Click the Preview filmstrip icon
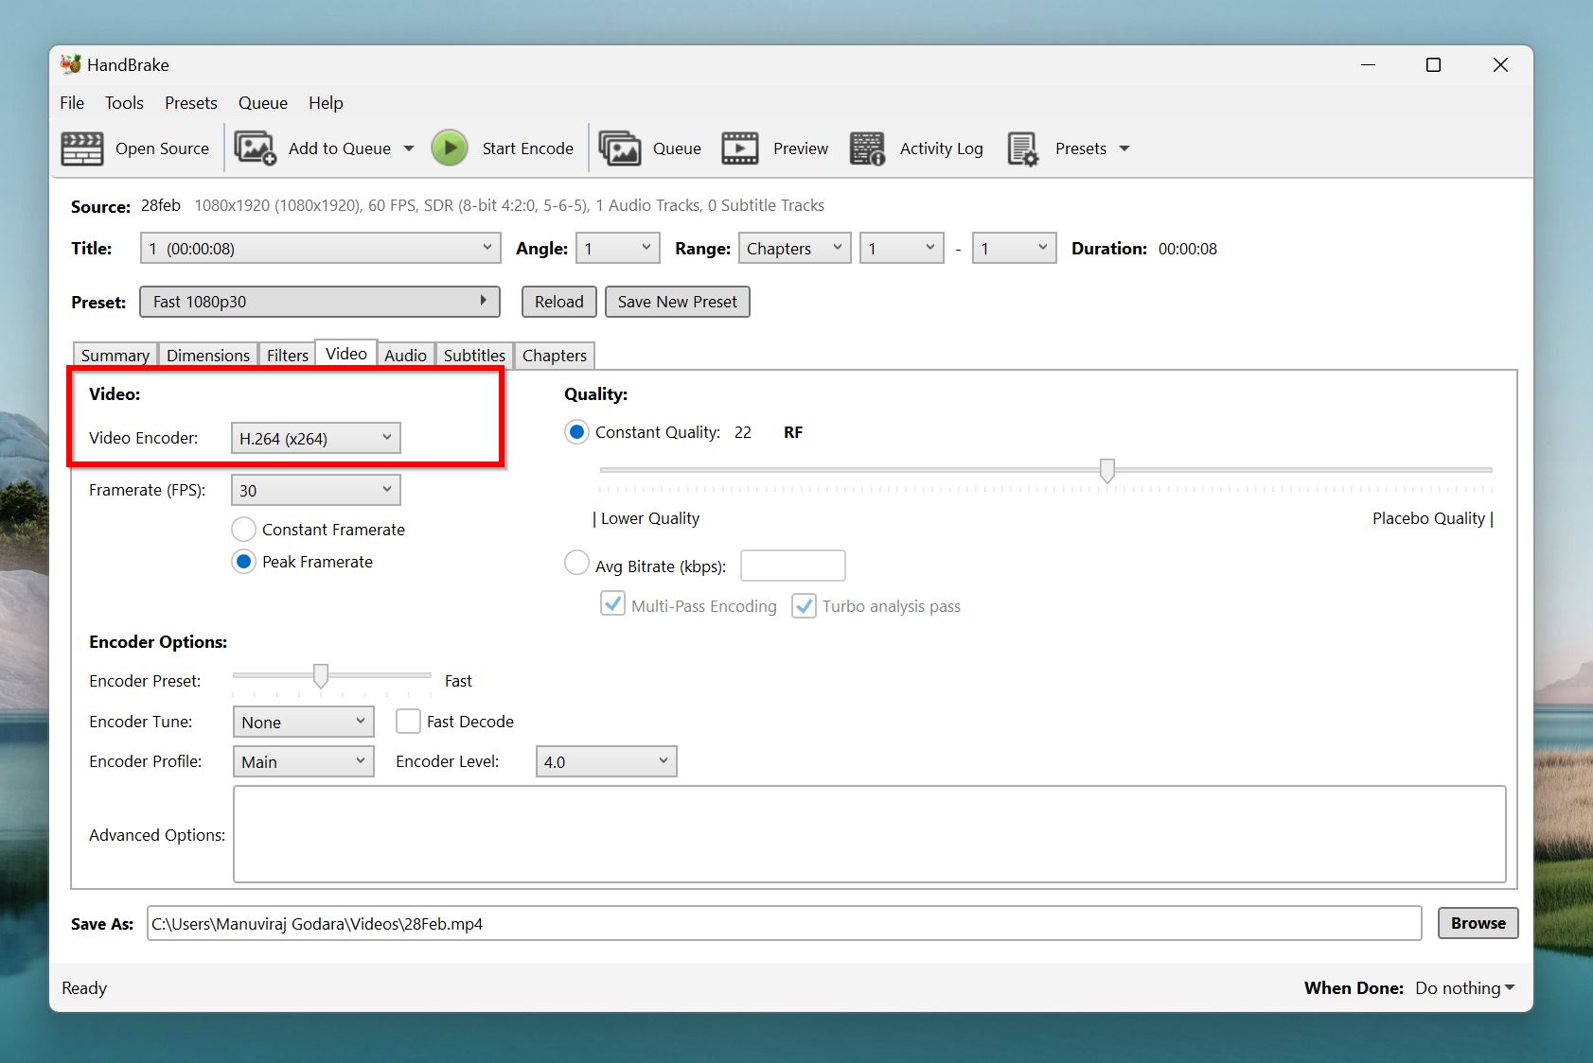Image resolution: width=1593 pixels, height=1063 pixels. [x=740, y=148]
